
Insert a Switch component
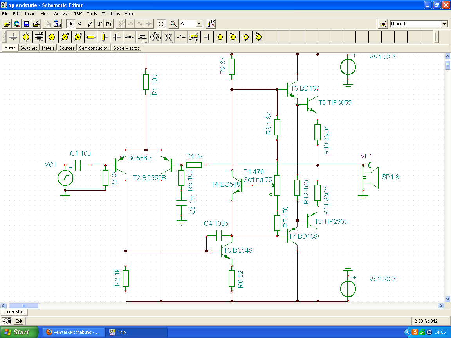point(182,37)
